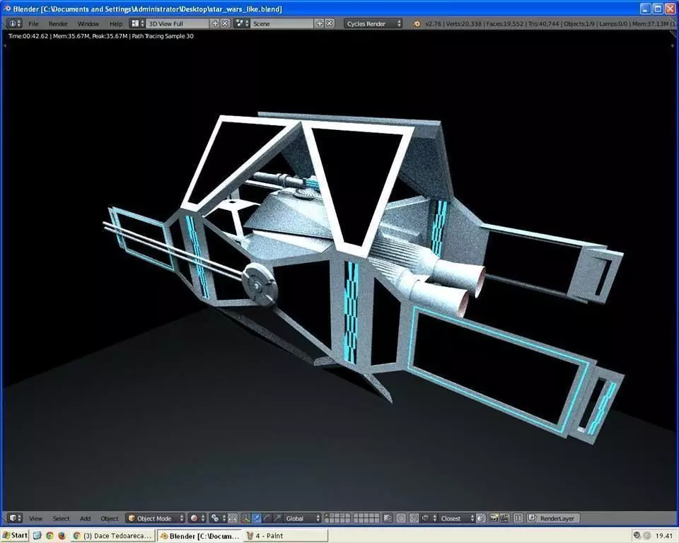Open the pivot point selector dropdown
This screenshot has width=679, height=543.
tap(218, 518)
